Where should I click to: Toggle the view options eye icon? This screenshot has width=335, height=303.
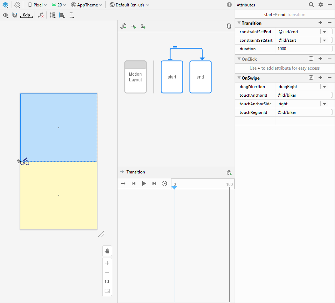point(5,15)
